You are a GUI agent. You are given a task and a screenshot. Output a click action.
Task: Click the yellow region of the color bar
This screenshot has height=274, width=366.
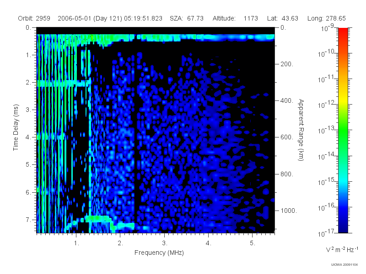(343, 99)
